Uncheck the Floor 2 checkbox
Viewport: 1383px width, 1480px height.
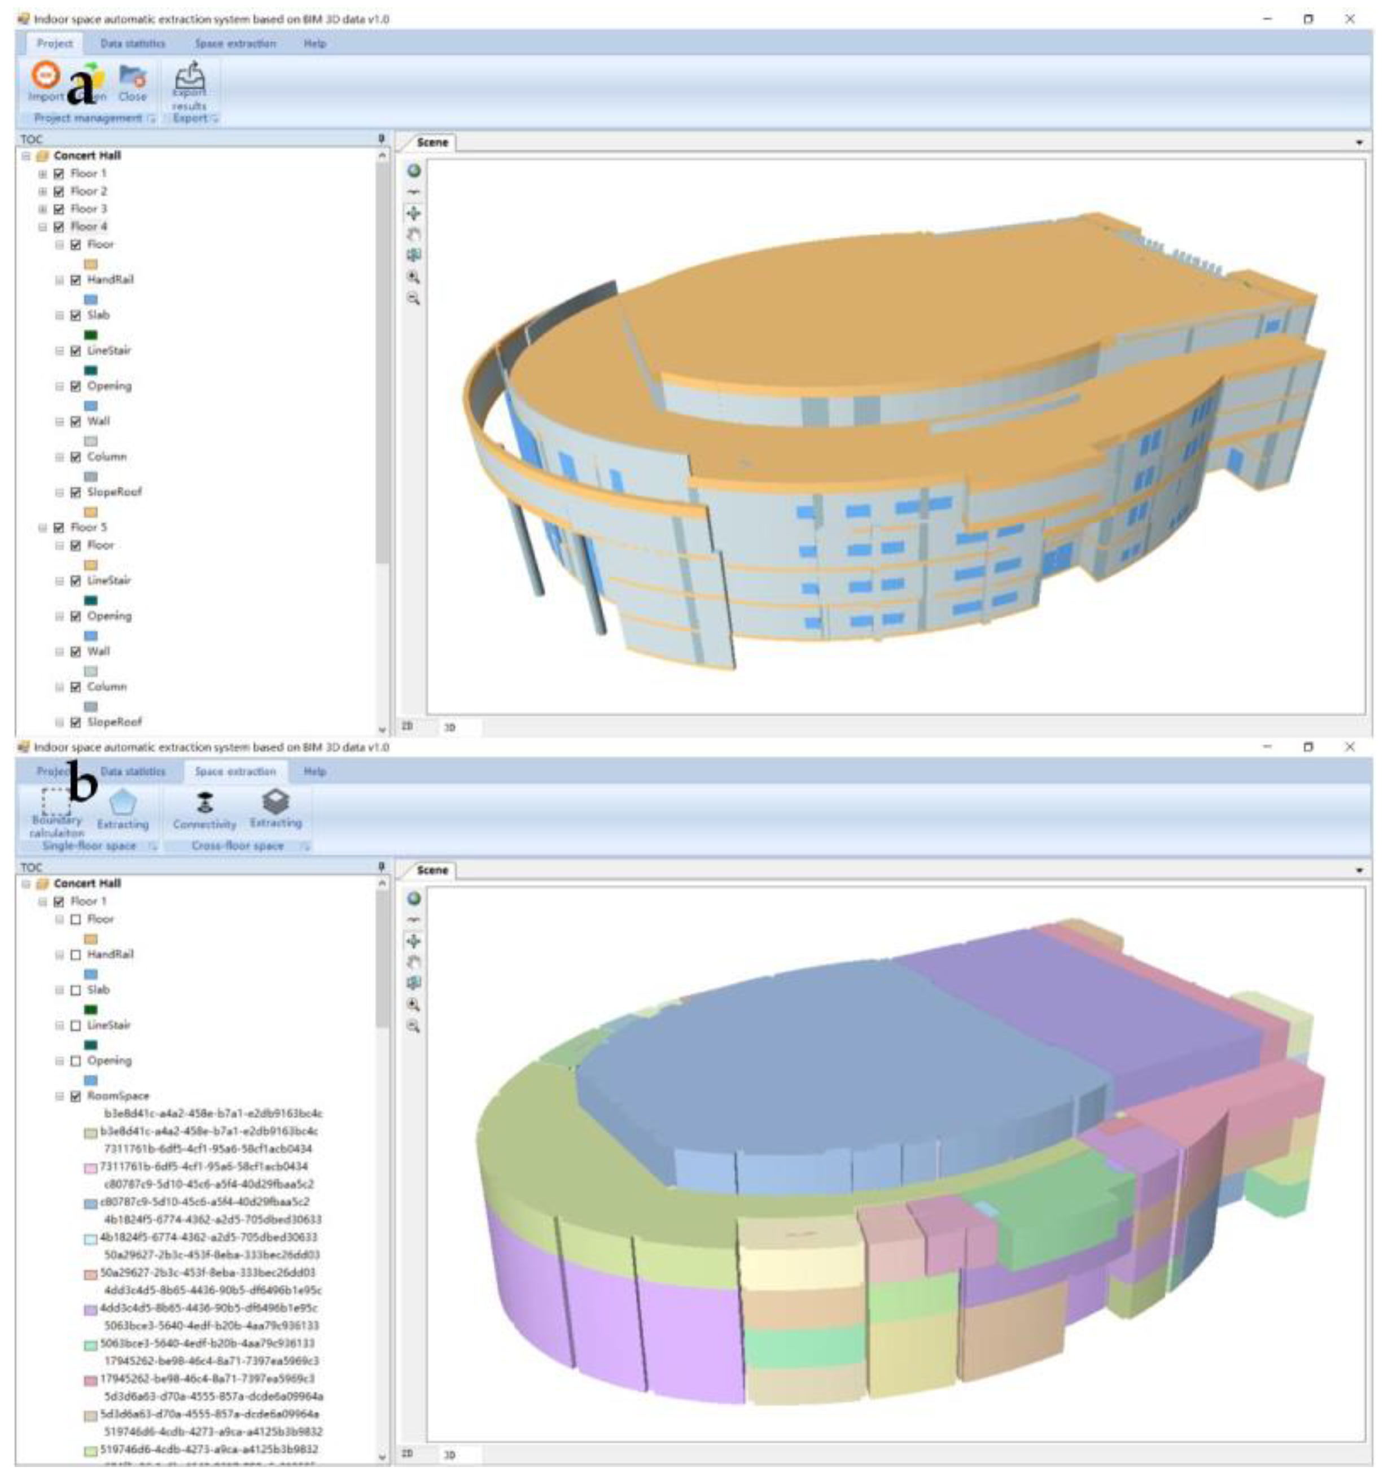(x=59, y=191)
